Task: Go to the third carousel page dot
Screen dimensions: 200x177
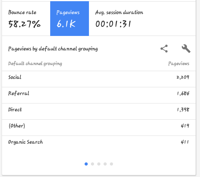Action: 99,164
